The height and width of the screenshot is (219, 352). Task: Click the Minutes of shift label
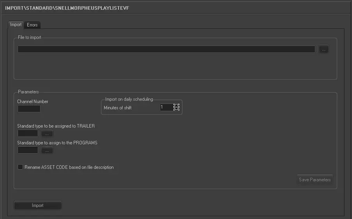(x=117, y=108)
